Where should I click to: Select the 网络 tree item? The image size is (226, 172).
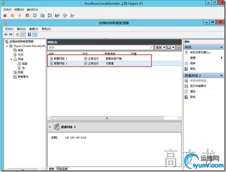pyautogui.click(x=20, y=72)
